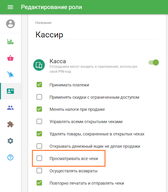Open the Help question mark icon
The width and height of the screenshot is (168, 192).
point(10,157)
